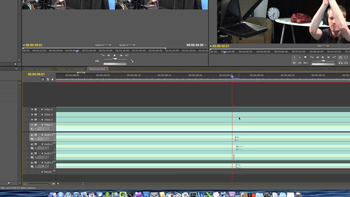Click Play In to Out in program monitor
The height and width of the screenshot is (197, 350).
tap(305, 63)
